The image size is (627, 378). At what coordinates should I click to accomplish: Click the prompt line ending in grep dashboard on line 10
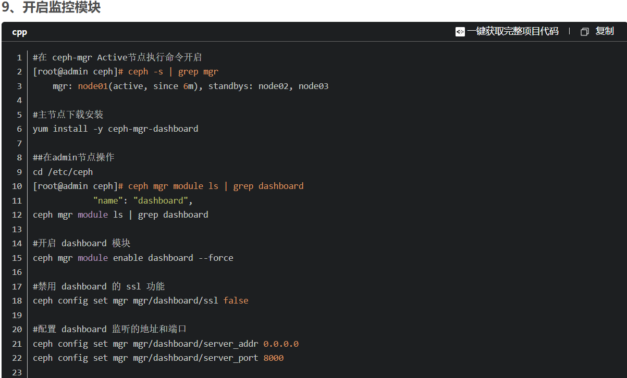tap(168, 186)
